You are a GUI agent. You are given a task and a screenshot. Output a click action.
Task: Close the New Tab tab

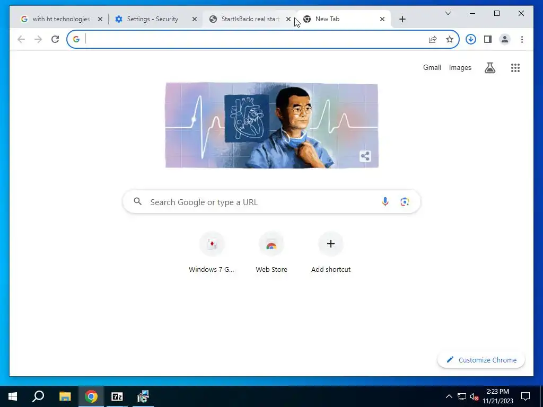pos(382,19)
